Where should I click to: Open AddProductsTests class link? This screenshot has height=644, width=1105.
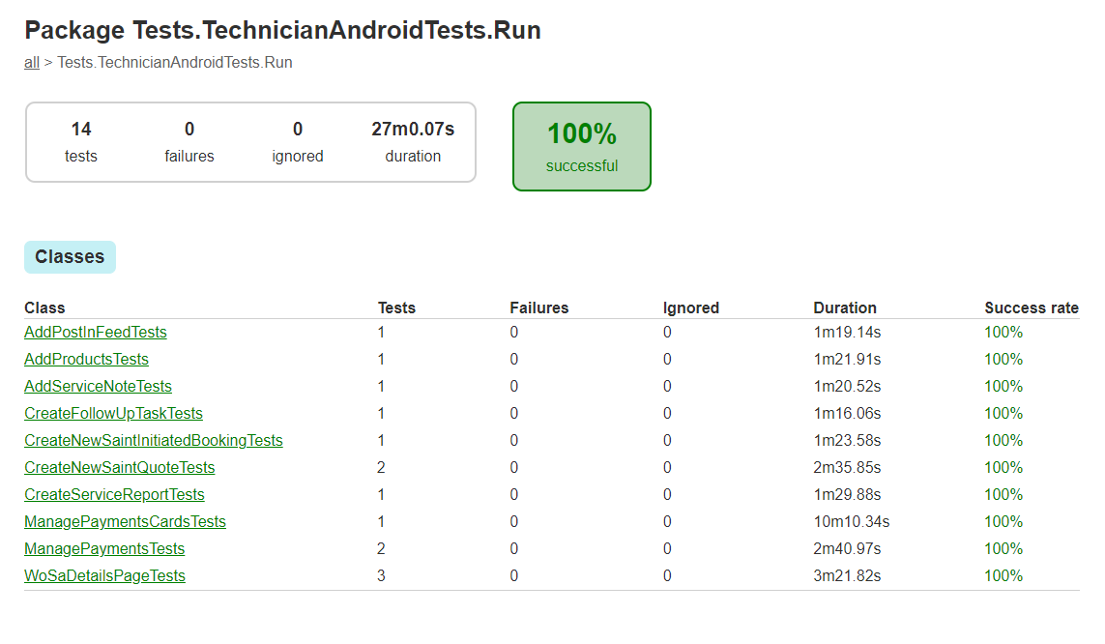click(x=86, y=360)
